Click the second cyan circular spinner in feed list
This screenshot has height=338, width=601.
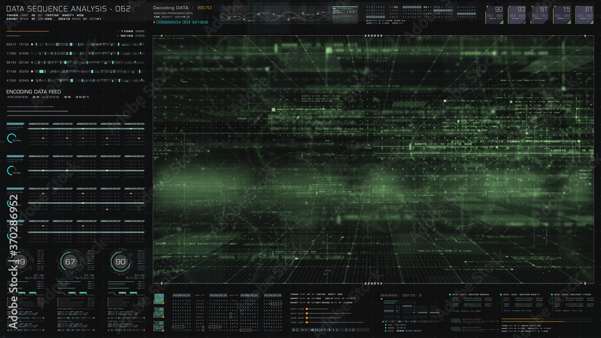tap(11, 170)
